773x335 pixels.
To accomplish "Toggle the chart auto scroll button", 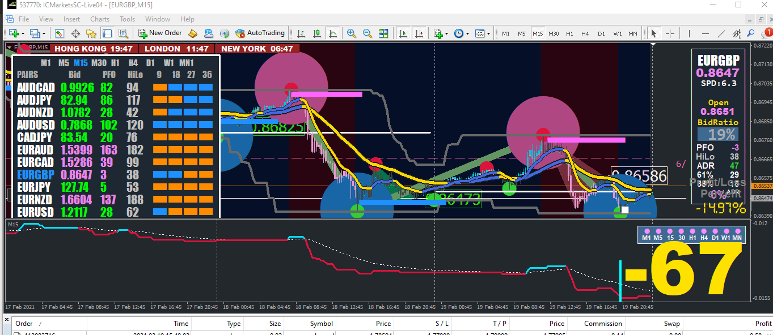I will pos(403,33).
